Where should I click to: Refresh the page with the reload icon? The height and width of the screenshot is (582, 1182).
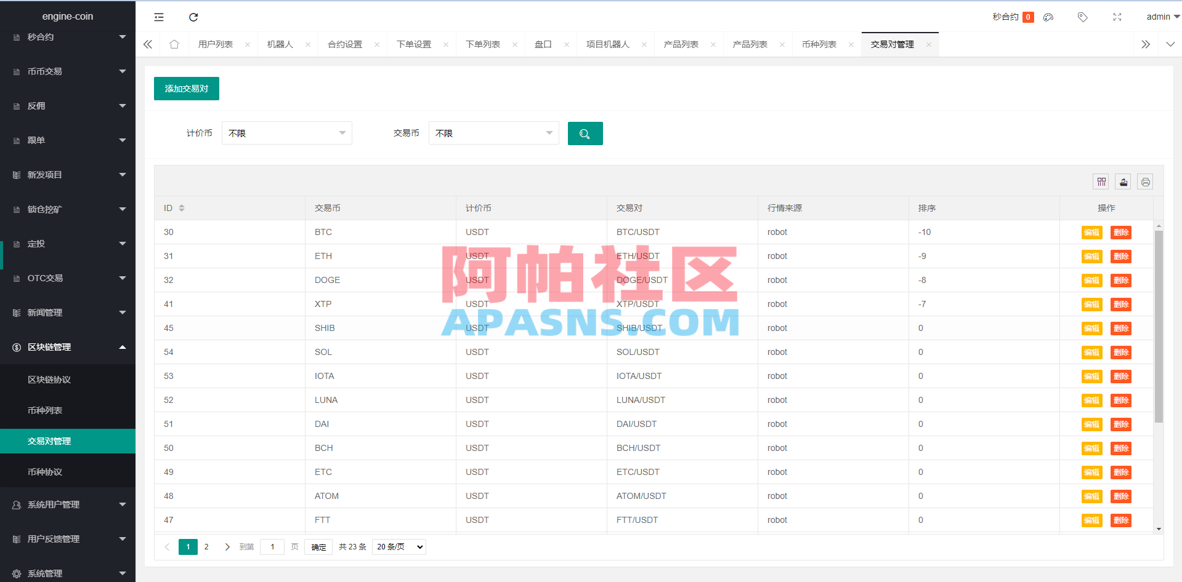[193, 17]
